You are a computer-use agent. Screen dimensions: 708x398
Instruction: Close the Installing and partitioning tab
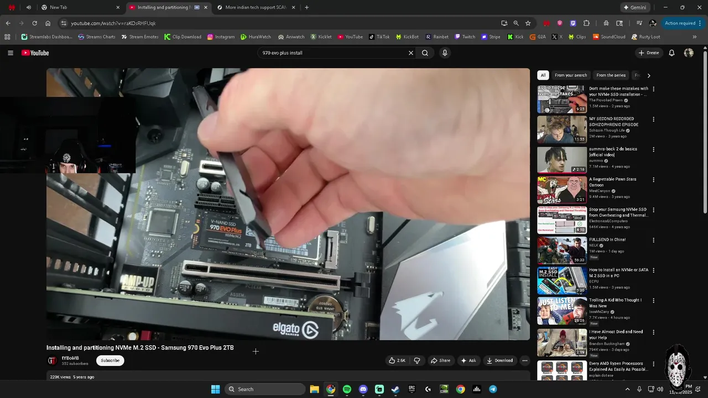coord(206,8)
